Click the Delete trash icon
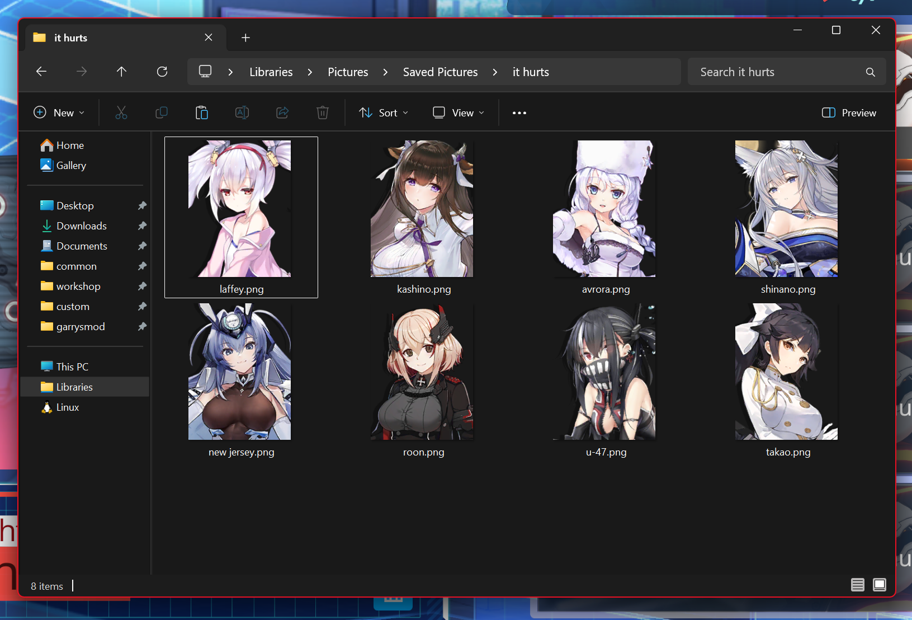912x620 pixels. [x=323, y=113]
